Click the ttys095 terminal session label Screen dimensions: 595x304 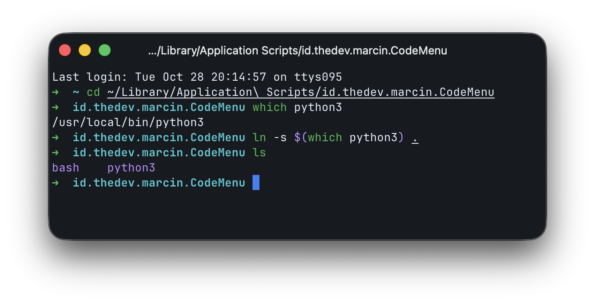(x=318, y=76)
